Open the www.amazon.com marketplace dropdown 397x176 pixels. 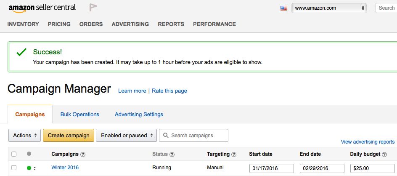329,8
